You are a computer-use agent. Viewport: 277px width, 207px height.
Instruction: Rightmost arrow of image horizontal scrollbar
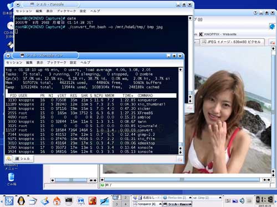(269, 179)
